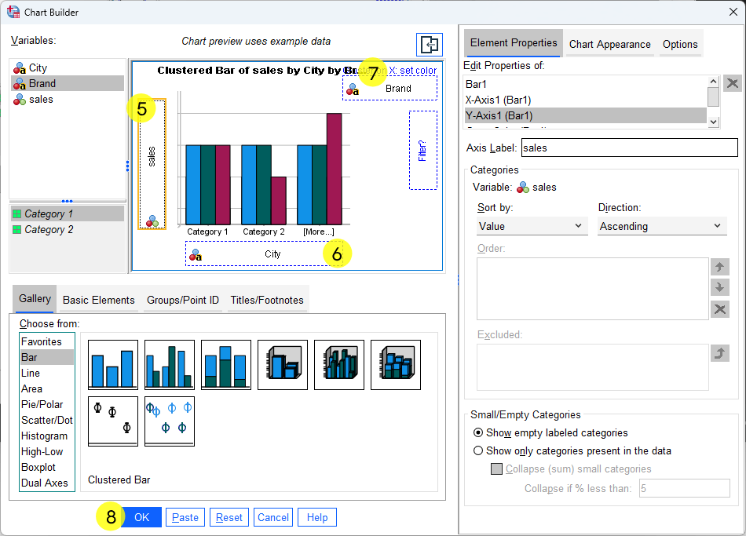Select the Simple Bar gallery icon
746x536 pixels.
click(112, 364)
